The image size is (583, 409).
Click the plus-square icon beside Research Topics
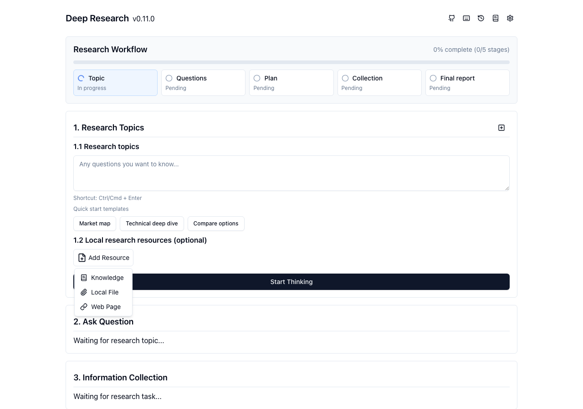(501, 128)
